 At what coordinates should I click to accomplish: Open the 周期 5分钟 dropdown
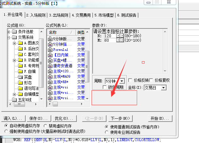point(122,81)
